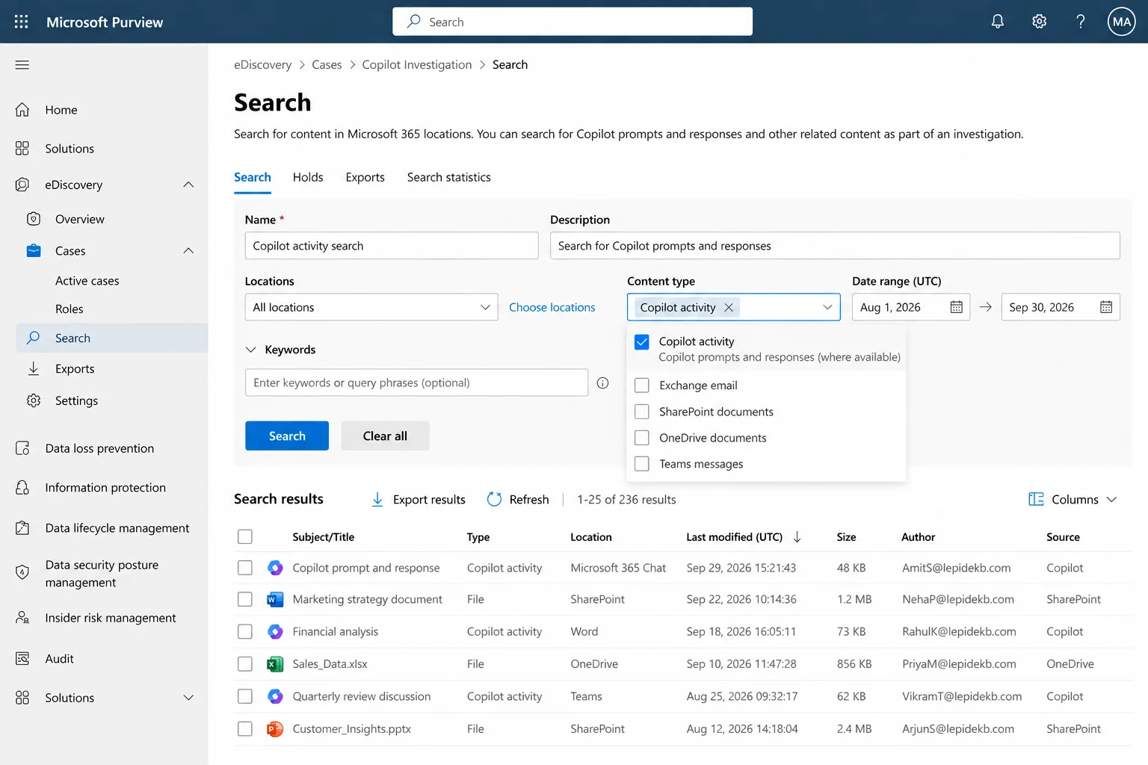Click the keywords info icon
Screen dimensions: 1148x765
coord(602,382)
